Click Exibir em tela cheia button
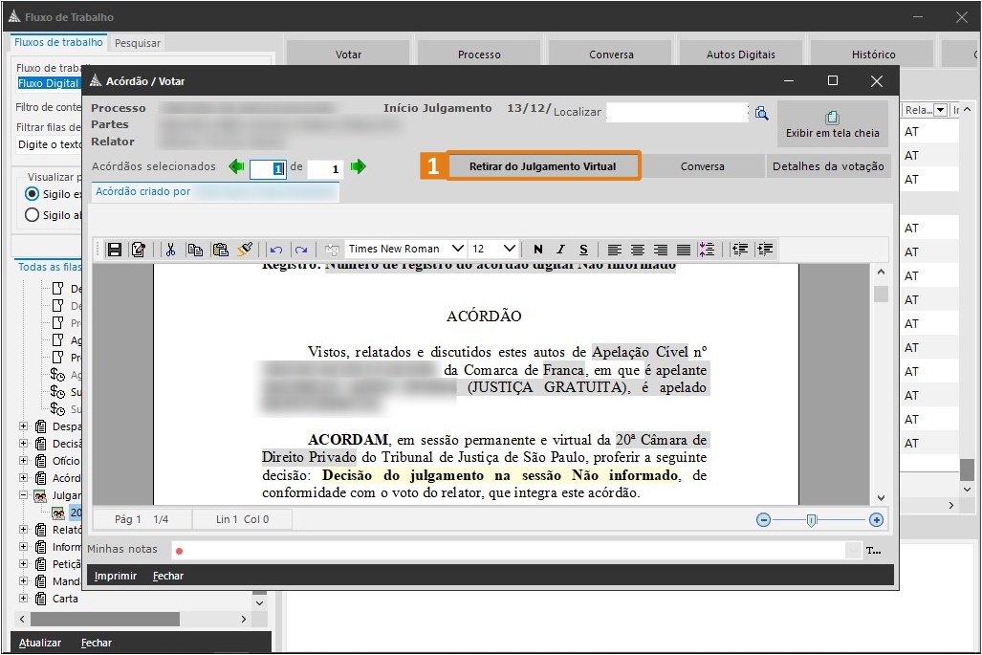 pos(832,124)
